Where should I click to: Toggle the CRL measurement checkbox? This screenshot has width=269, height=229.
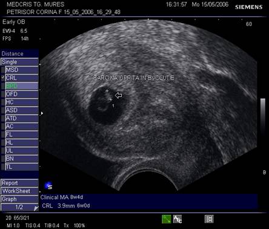coord(3,78)
